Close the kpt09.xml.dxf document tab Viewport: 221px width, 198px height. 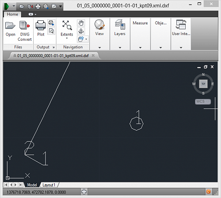tap(93, 55)
